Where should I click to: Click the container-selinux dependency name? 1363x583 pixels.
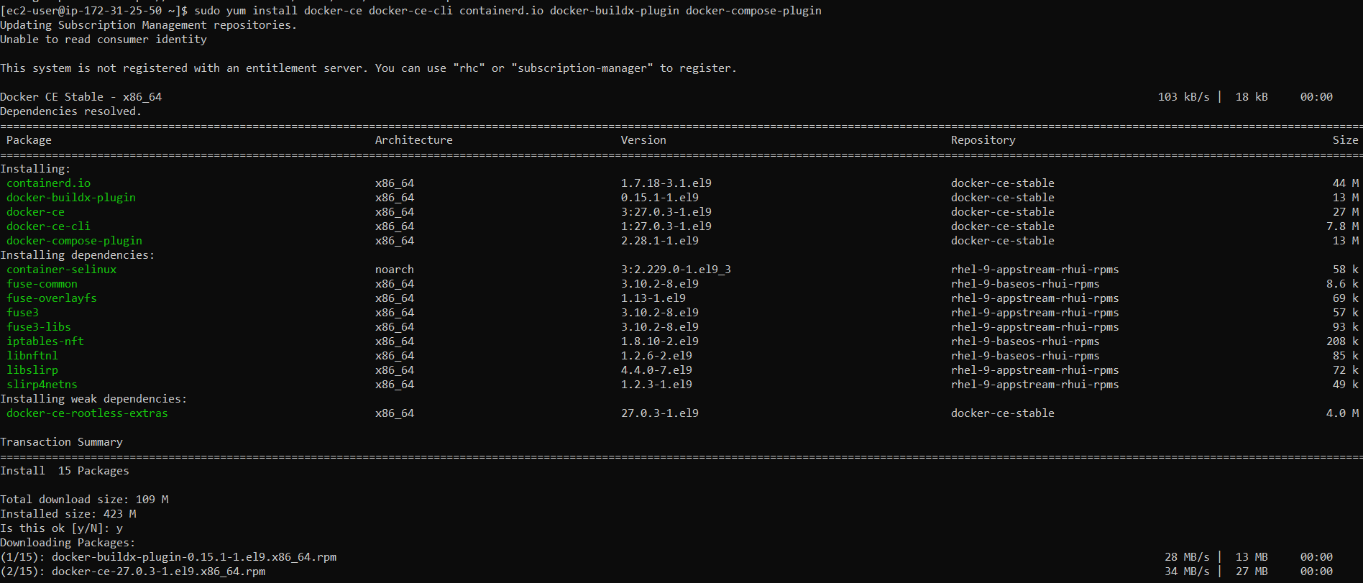tap(61, 270)
